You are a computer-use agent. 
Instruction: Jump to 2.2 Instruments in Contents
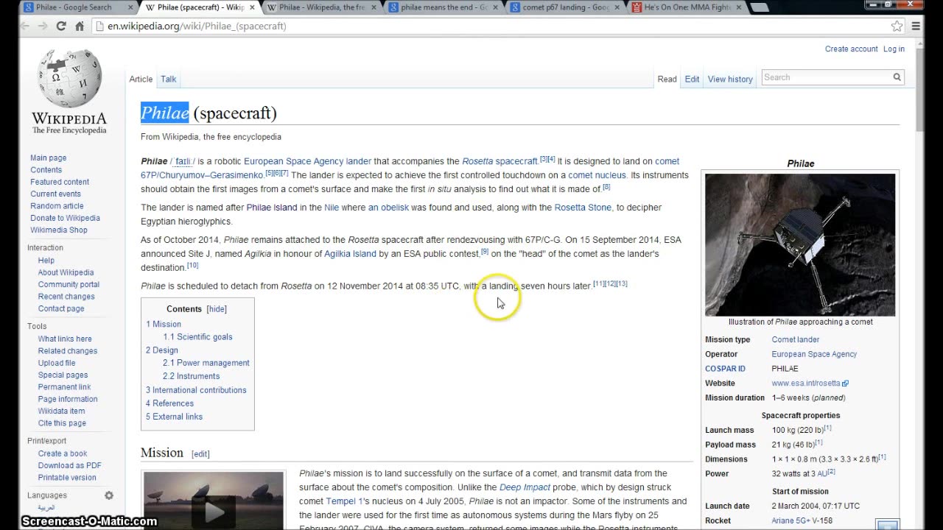tap(192, 376)
